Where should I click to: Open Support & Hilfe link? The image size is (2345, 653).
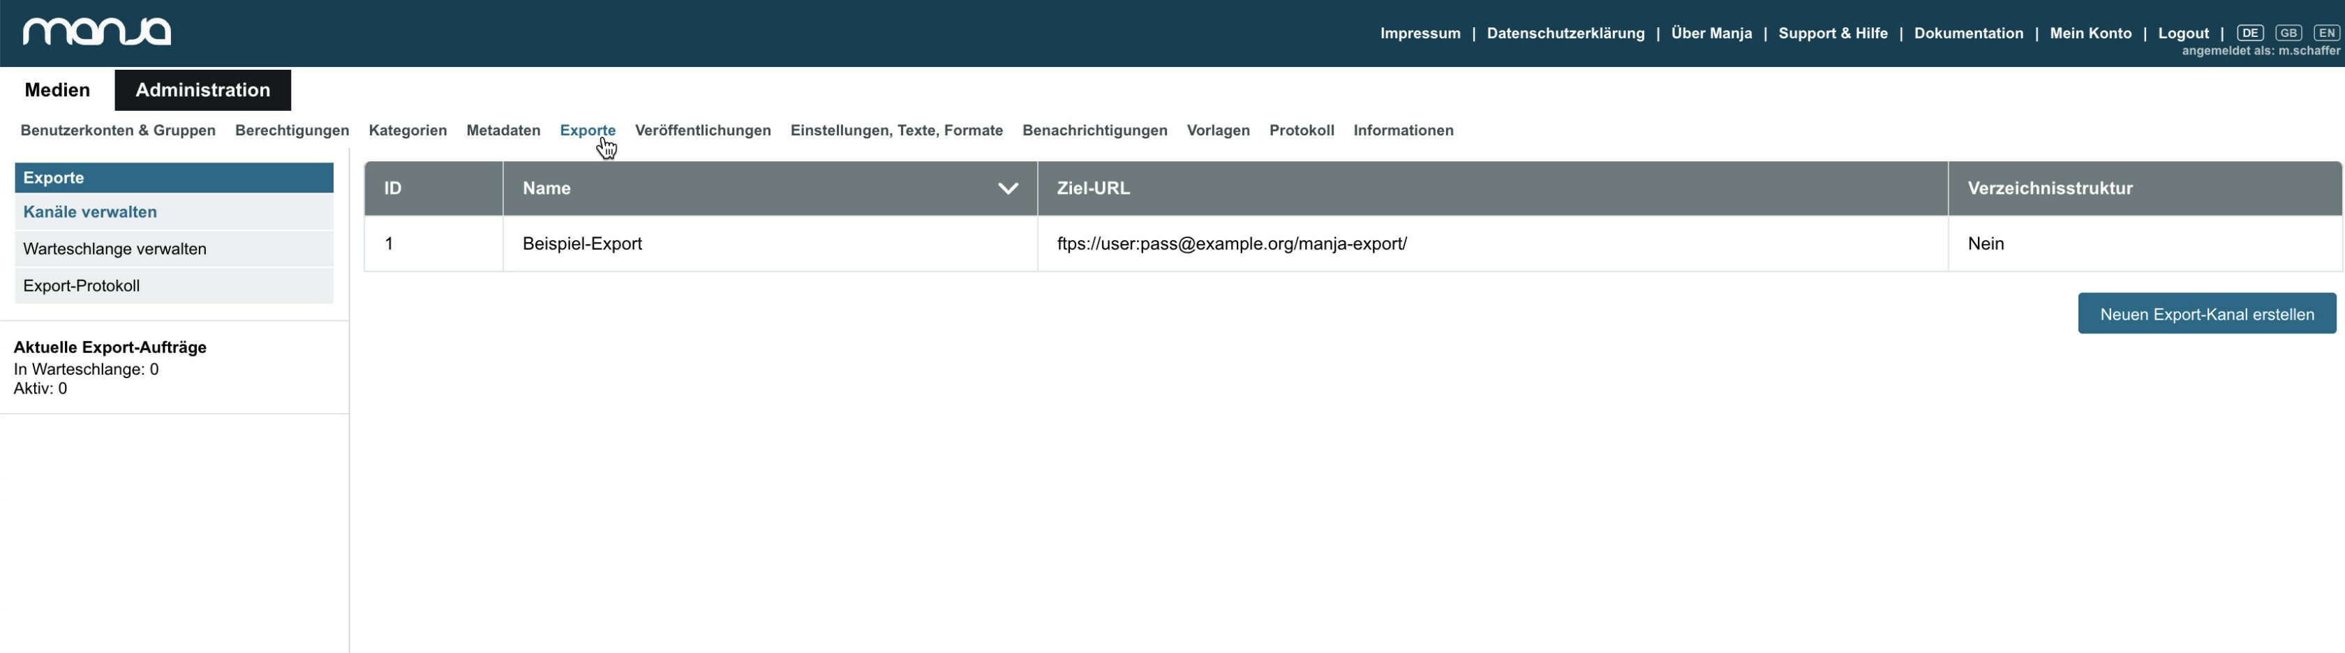point(1833,33)
